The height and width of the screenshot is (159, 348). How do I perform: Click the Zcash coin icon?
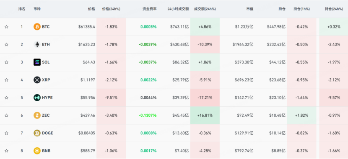click(x=37, y=115)
